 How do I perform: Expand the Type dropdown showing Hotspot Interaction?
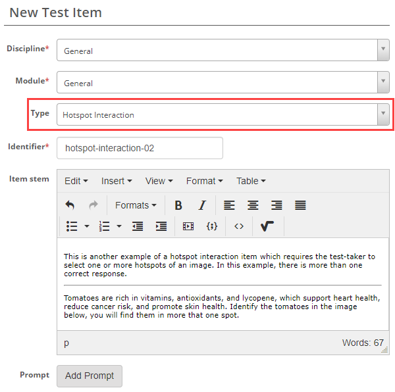click(x=223, y=115)
